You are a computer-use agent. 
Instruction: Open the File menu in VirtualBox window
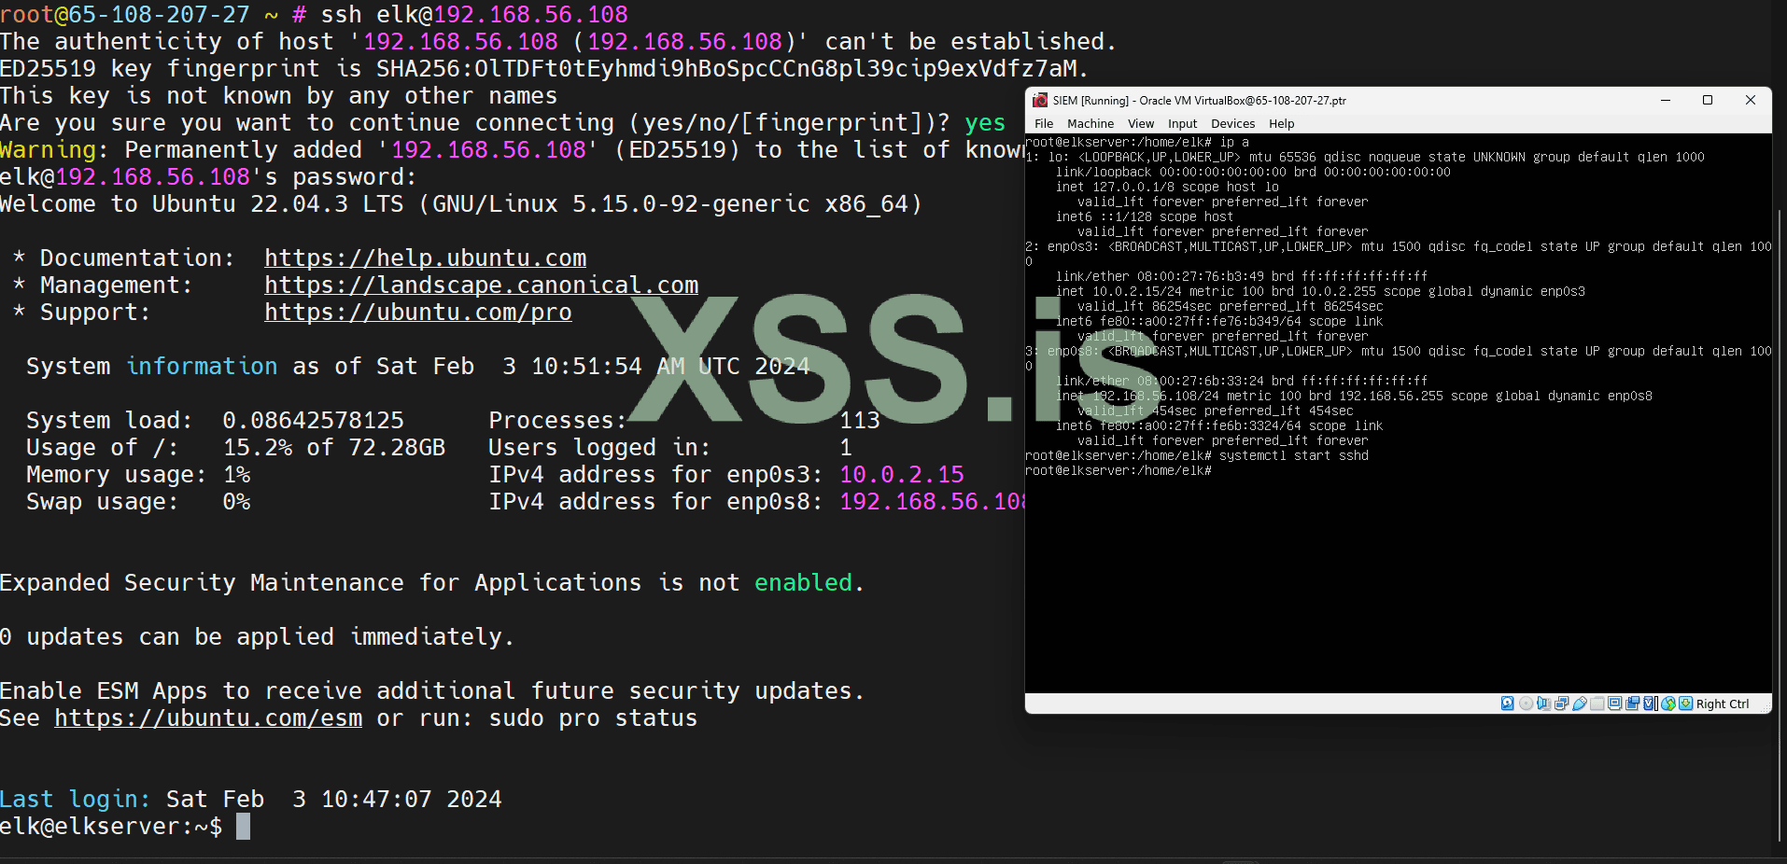pyautogui.click(x=1044, y=123)
